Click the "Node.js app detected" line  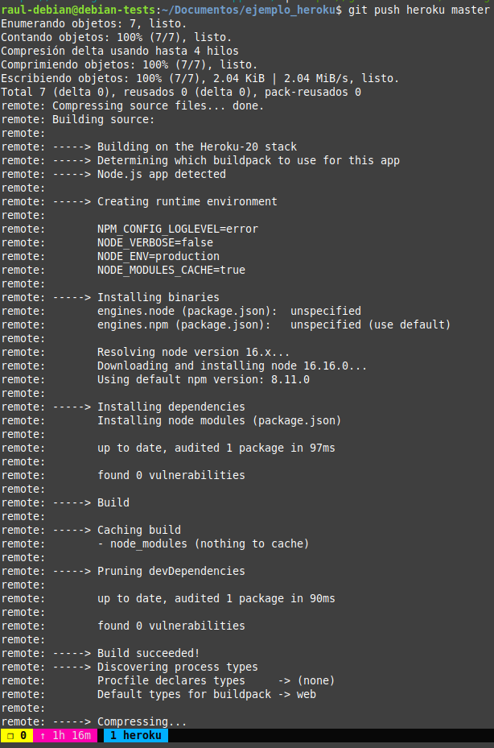pos(161,174)
